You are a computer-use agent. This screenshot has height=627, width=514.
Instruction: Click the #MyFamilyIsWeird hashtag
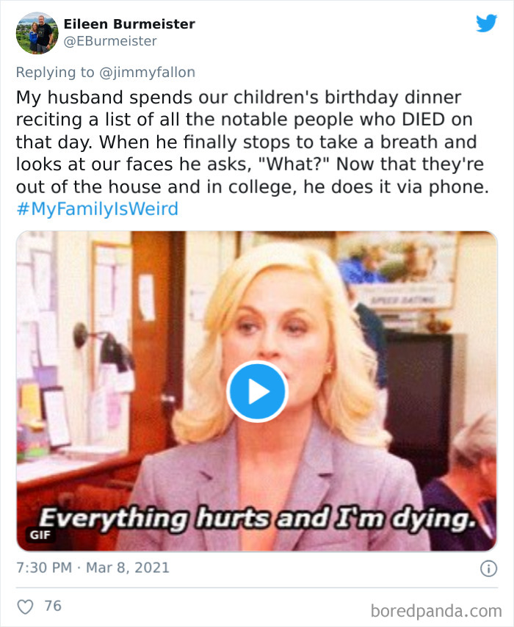95,209
